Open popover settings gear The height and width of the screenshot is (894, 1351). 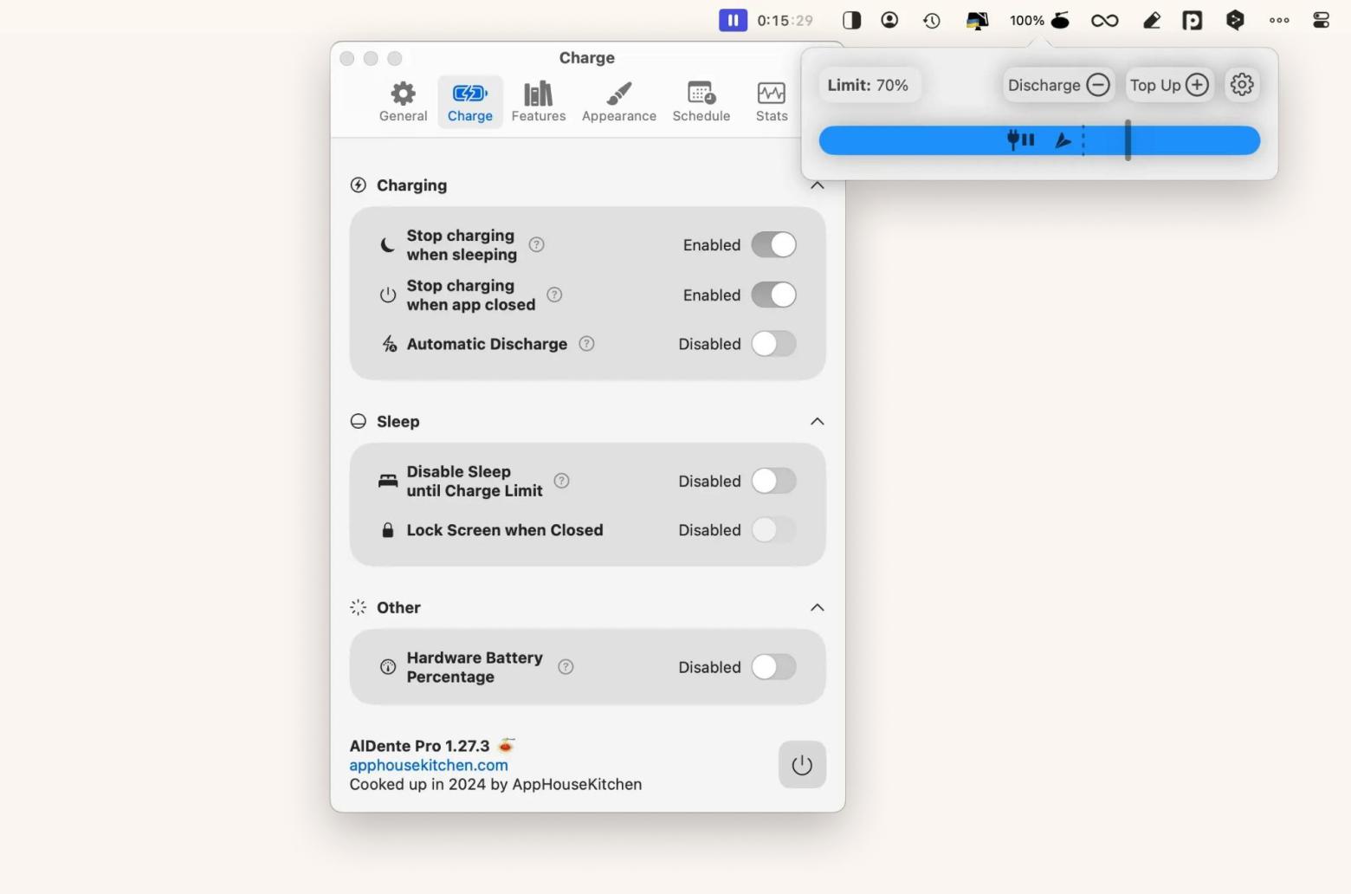click(x=1242, y=85)
